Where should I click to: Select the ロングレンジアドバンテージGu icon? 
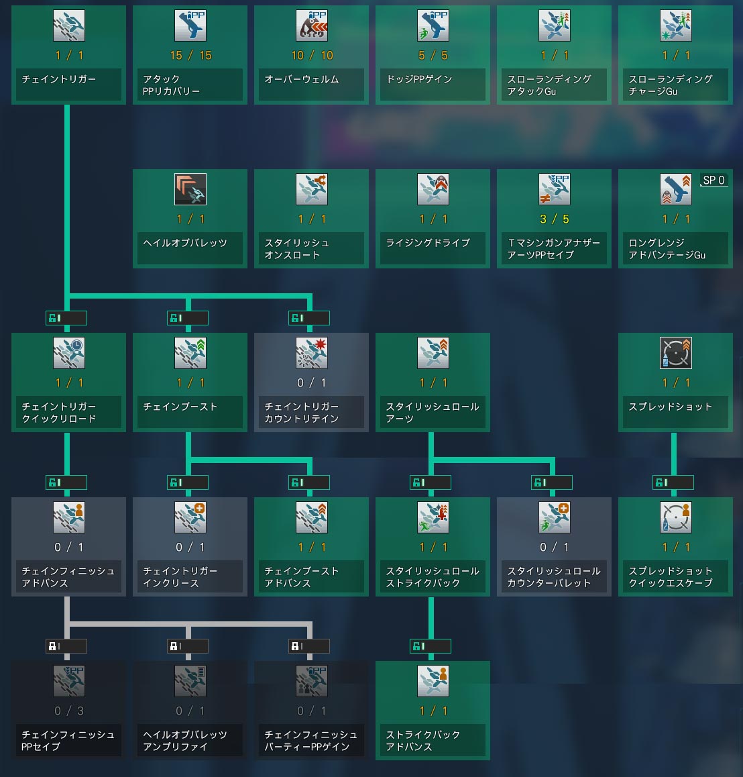675,189
